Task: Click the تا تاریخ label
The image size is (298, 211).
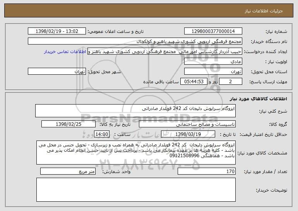Action: (x=228, y=135)
